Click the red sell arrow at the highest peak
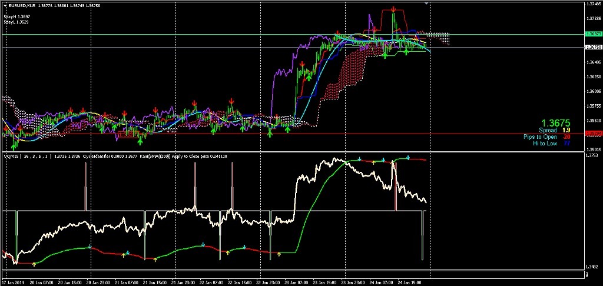Image resolution: width=603 pixels, height=286 pixels. [393, 9]
